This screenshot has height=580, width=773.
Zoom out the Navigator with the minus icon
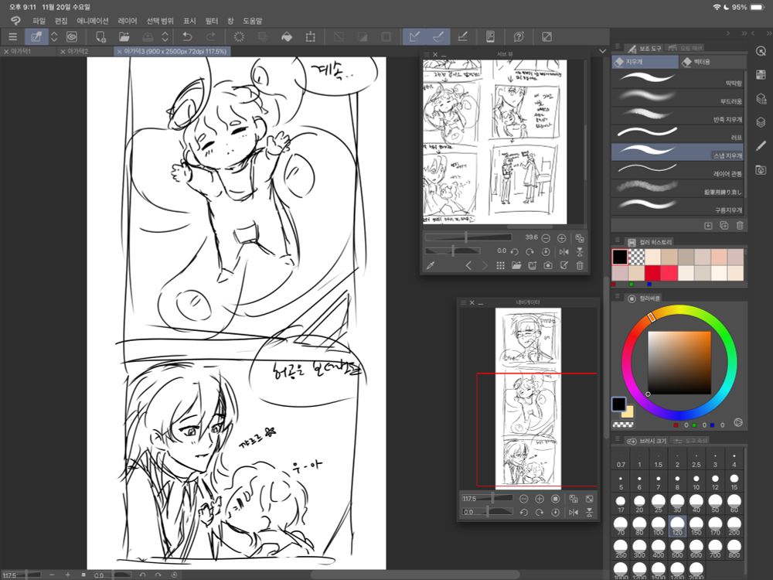point(523,499)
